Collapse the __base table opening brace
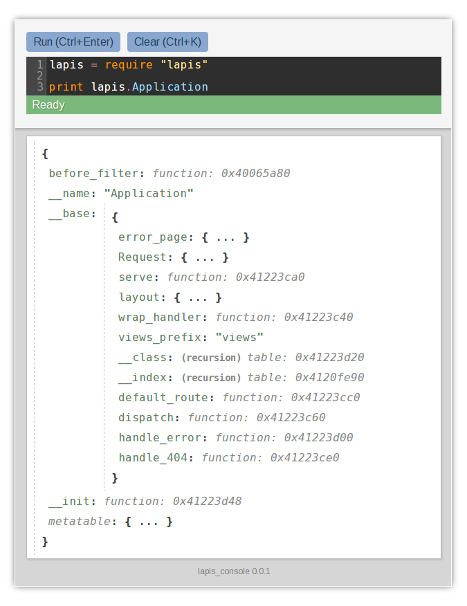The height and width of the screenshot is (606, 467). pyautogui.click(x=115, y=217)
